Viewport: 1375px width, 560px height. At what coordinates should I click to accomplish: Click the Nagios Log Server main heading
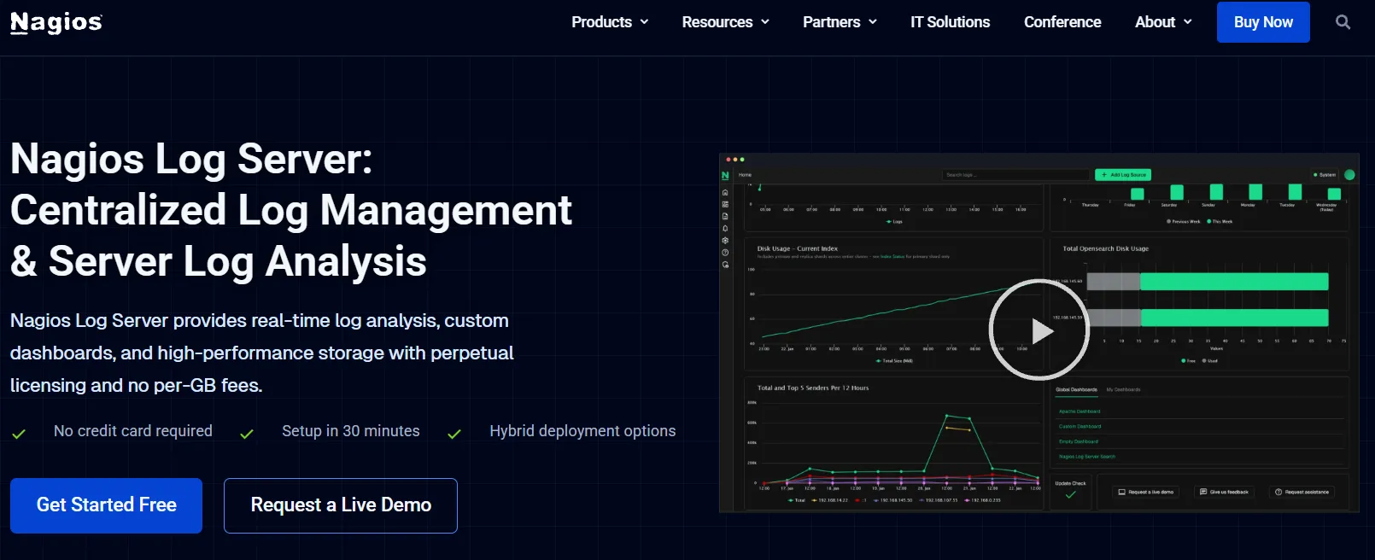click(291, 210)
